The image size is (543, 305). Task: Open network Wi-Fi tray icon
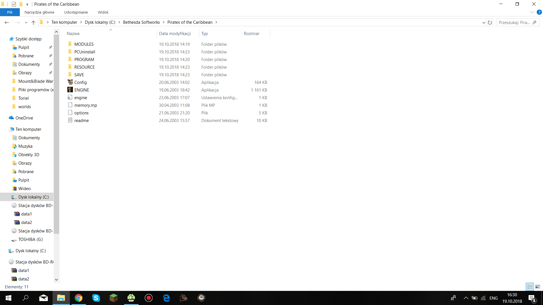(x=483, y=298)
